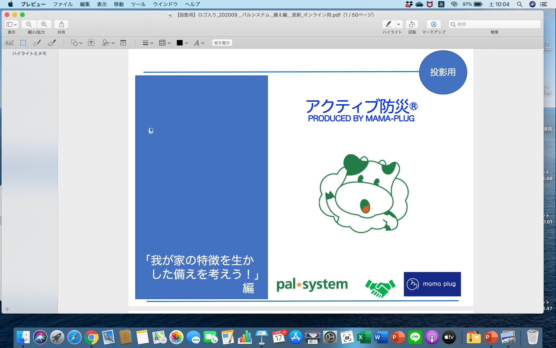Click the battery 97% status indicator

point(472,4)
